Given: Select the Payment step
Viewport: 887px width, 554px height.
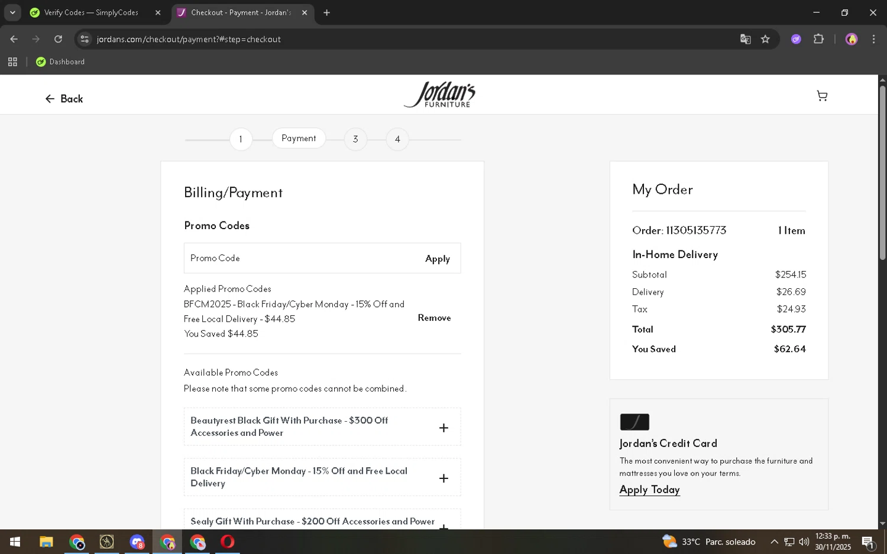Looking at the screenshot, I should click(299, 138).
